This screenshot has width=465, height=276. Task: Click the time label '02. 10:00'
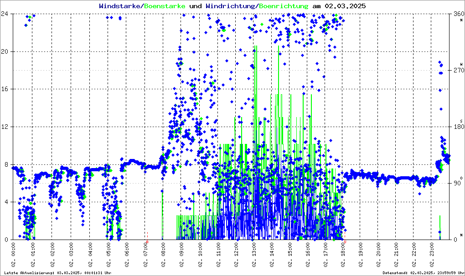click(x=200, y=255)
